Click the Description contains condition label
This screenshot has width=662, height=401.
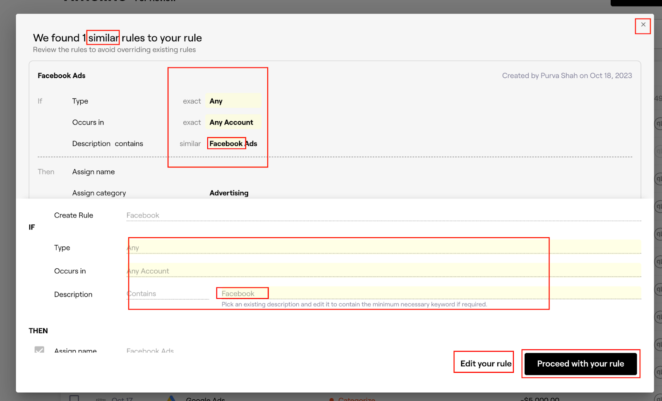(x=108, y=143)
